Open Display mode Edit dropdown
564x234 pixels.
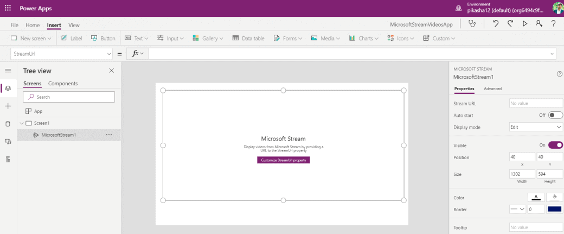tap(536, 127)
